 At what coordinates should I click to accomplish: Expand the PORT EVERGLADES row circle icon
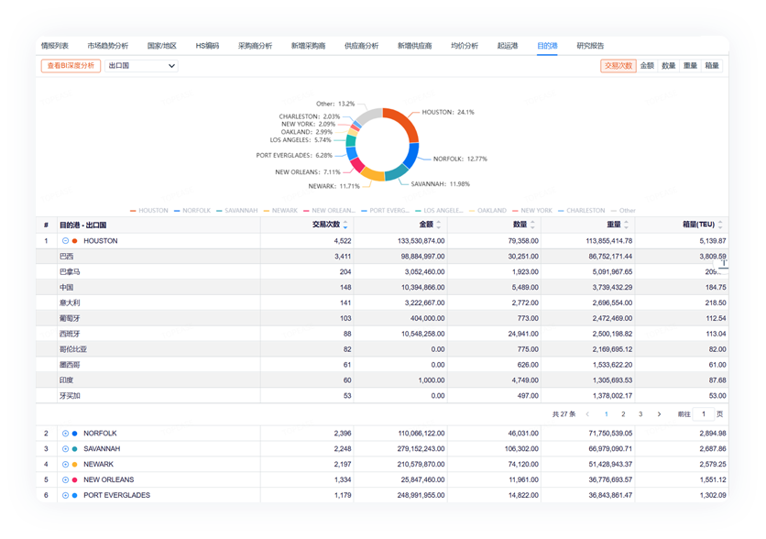click(x=65, y=495)
